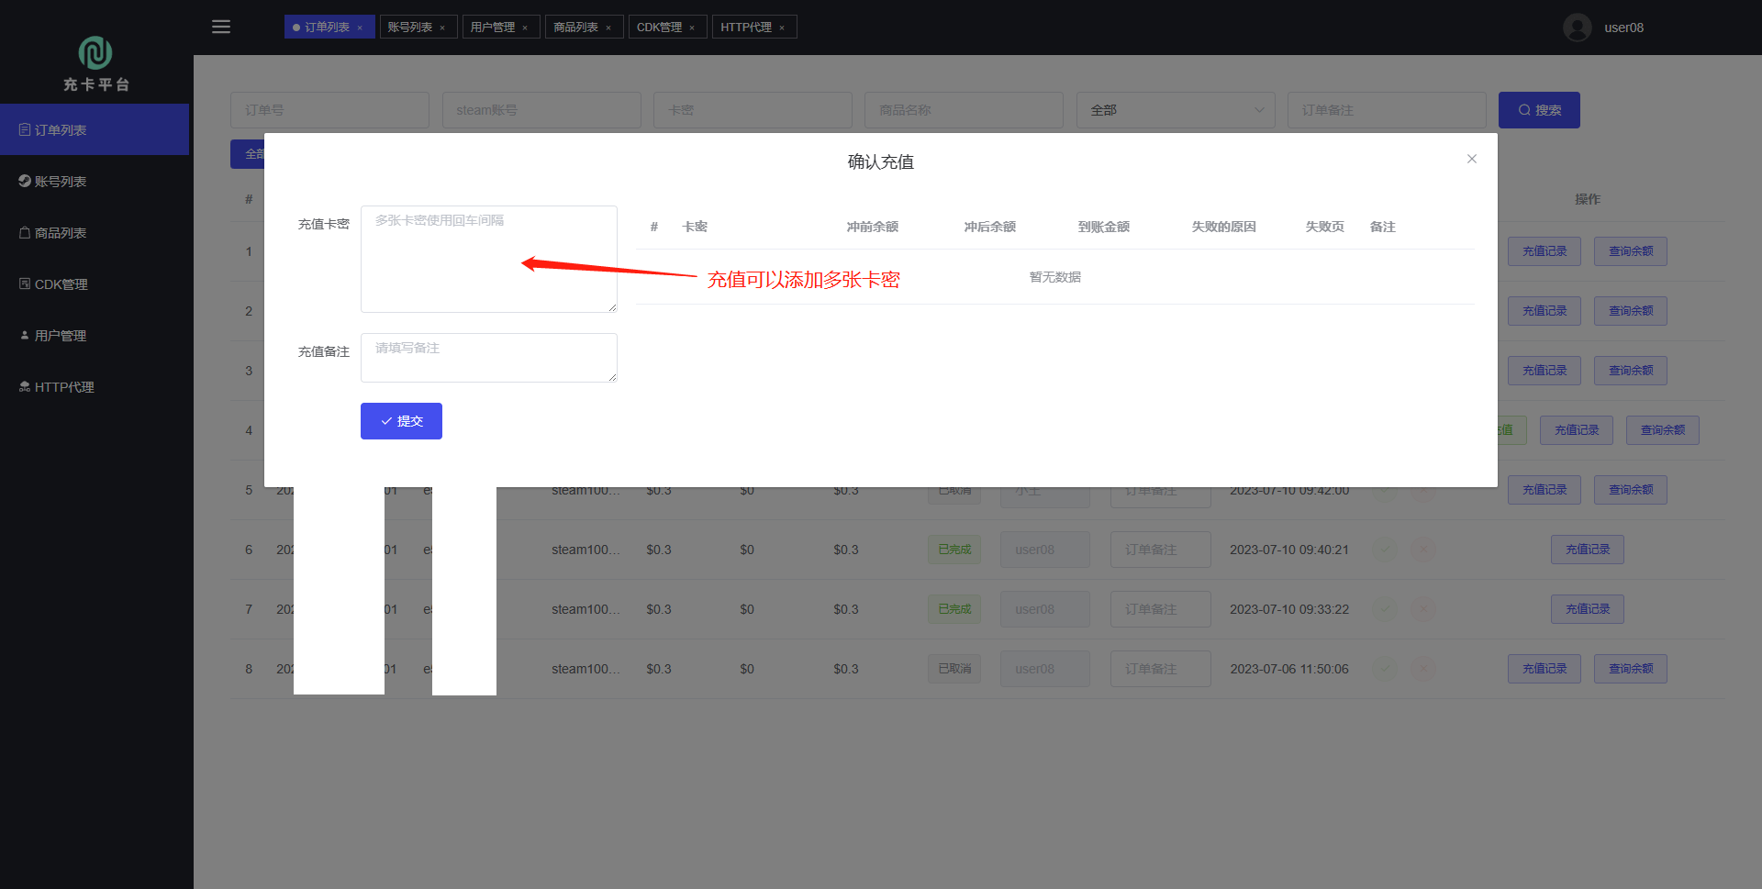
Task: Click 充值记录 button in row 1
Action: coord(1545,251)
